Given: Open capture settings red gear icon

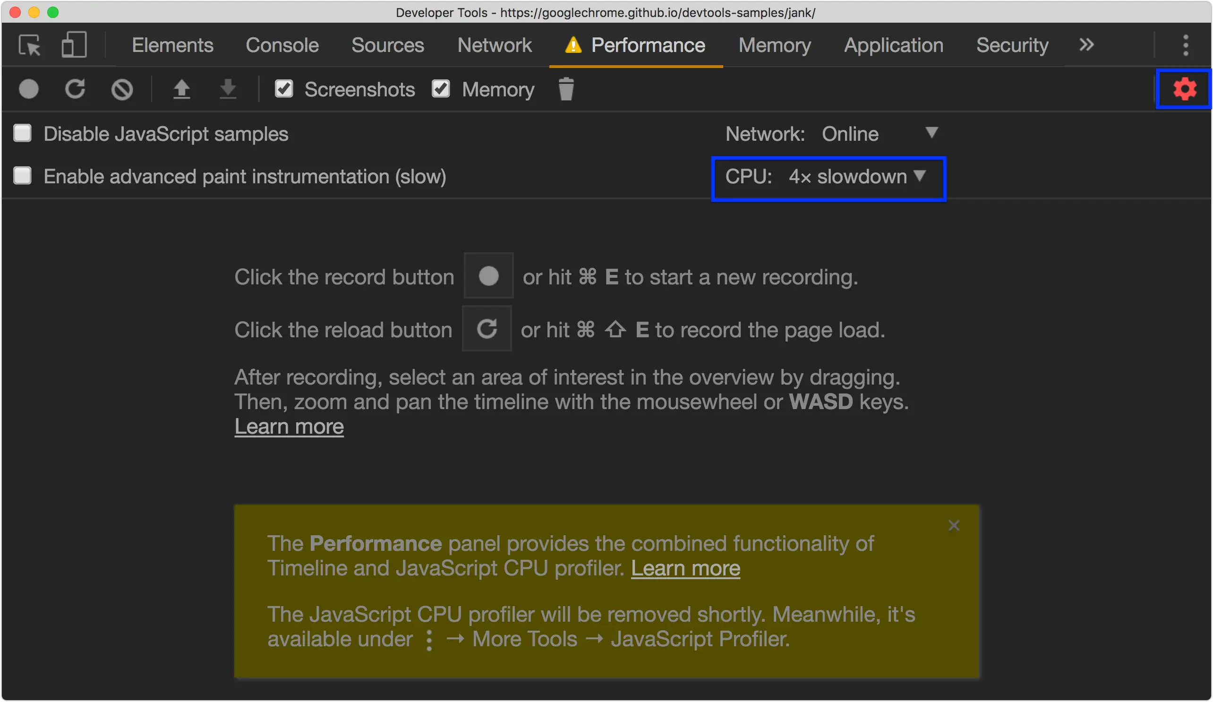Looking at the screenshot, I should 1184,90.
